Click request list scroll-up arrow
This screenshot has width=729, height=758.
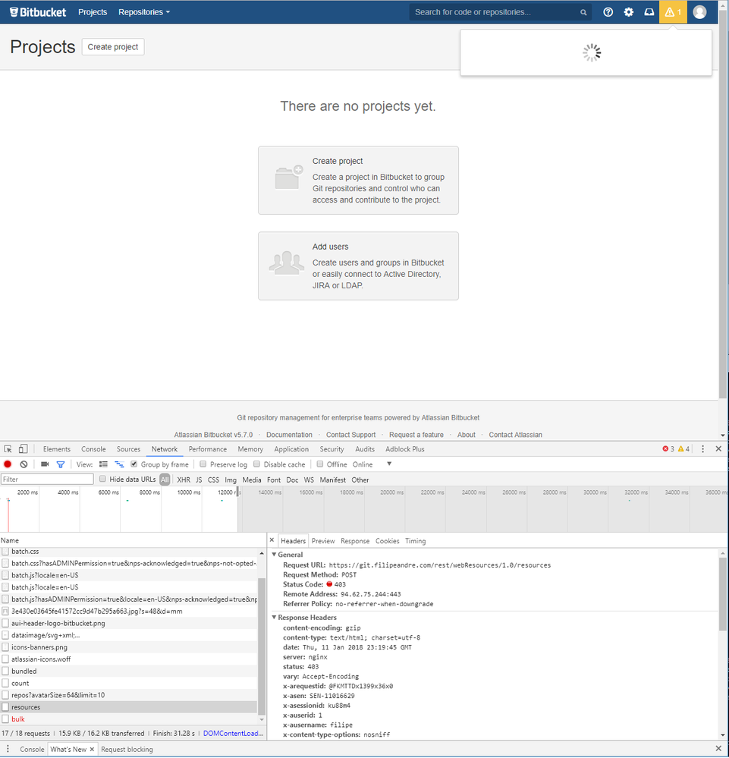262,553
